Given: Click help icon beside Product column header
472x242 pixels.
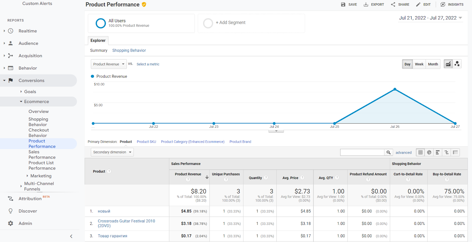Looking at the screenshot, I should pos(109,171).
